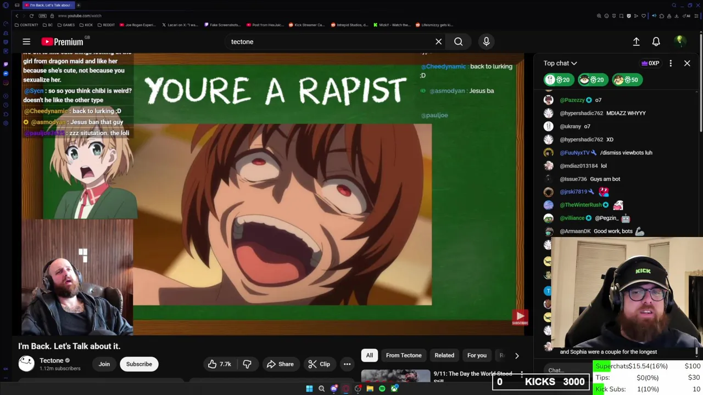The image size is (703, 395).
Task: Open Tectone channel avatar
Action: (26, 363)
